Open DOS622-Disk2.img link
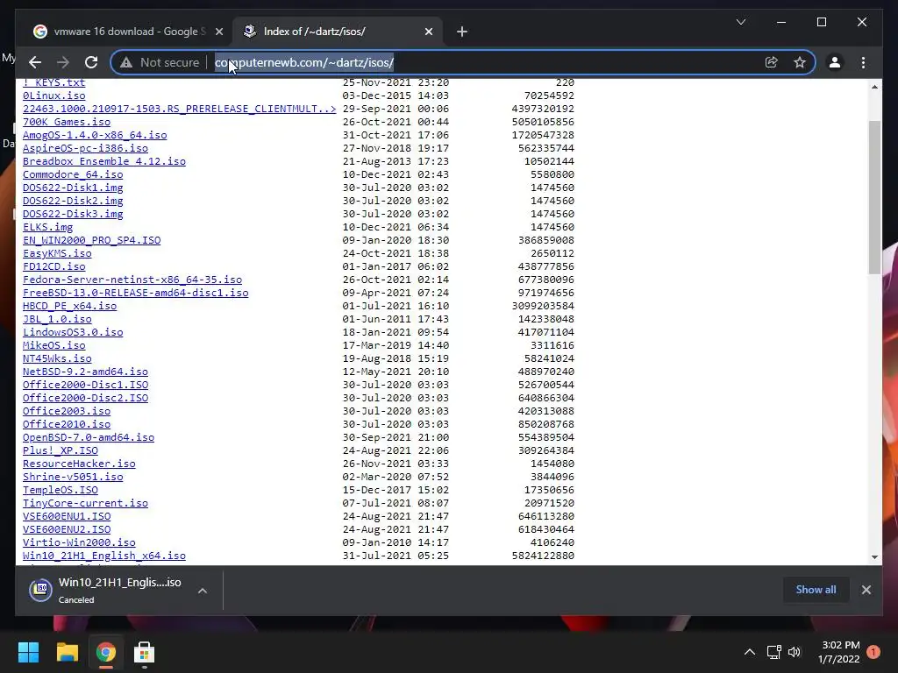The width and height of the screenshot is (898, 673). pos(73,201)
